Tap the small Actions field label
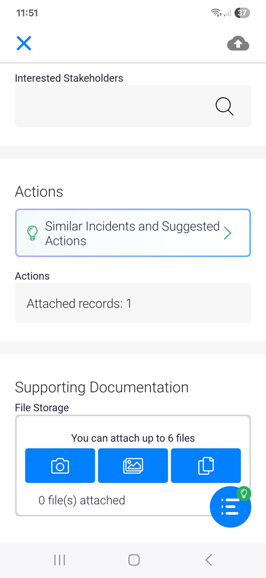This screenshot has width=266, height=578. tap(33, 276)
